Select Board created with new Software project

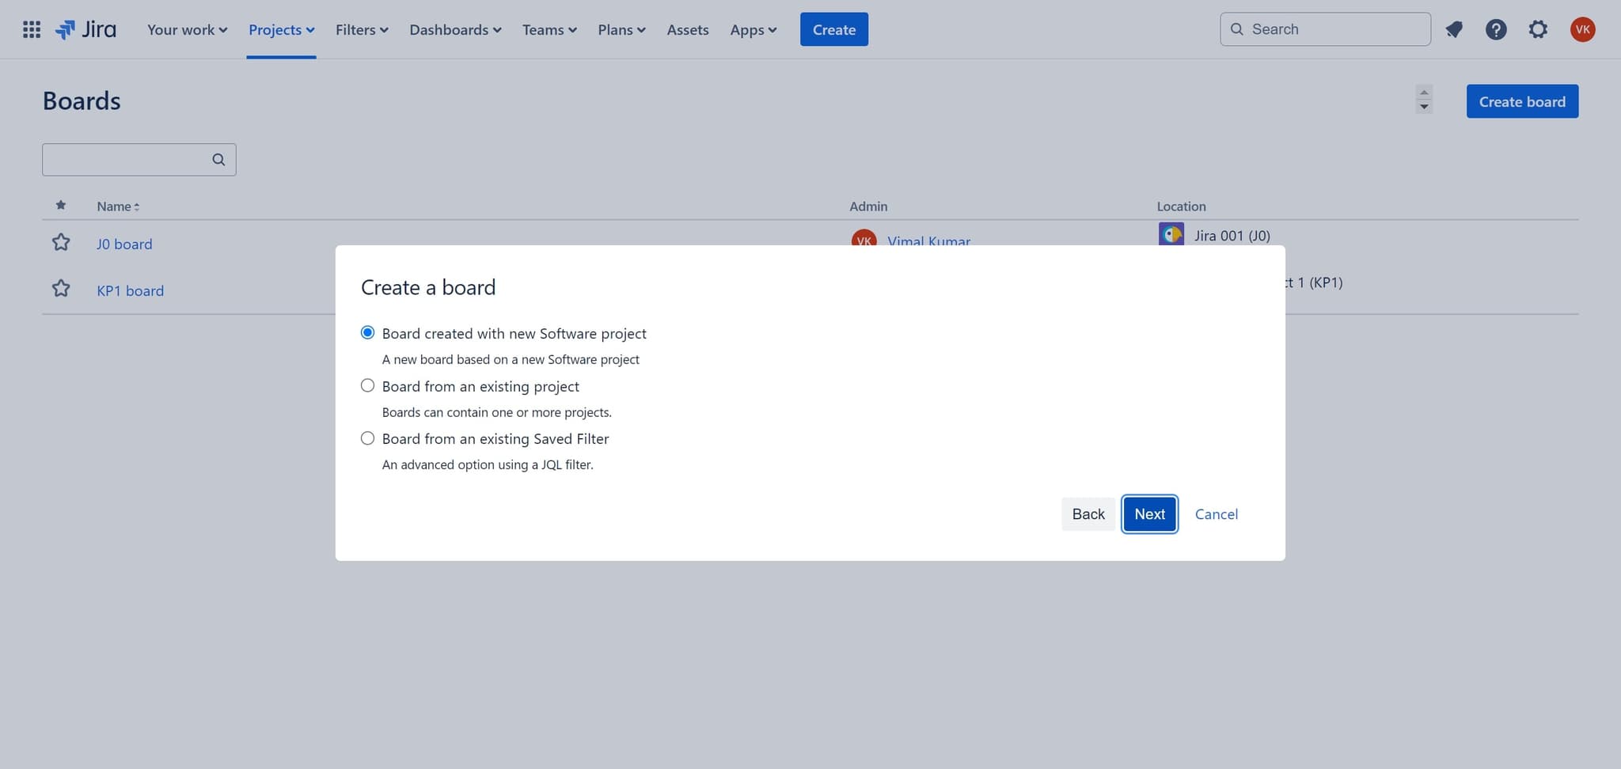pyautogui.click(x=367, y=333)
